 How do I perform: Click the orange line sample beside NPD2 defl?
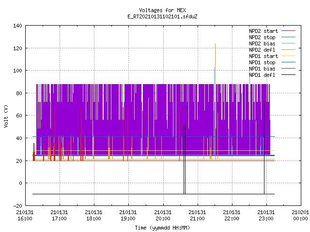[289, 50]
